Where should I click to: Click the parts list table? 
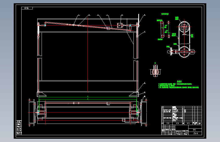(181, 115)
